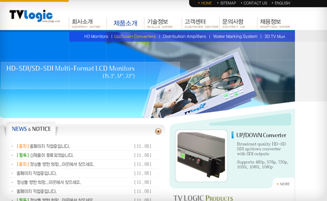Select the Water Marking System submenu
Image resolution: width=327 pixels, height=201 pixels.
click(x=235, y=37)
